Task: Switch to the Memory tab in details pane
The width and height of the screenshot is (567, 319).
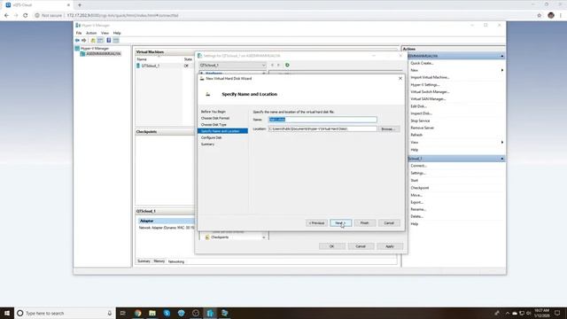Action: click(159, 261)
